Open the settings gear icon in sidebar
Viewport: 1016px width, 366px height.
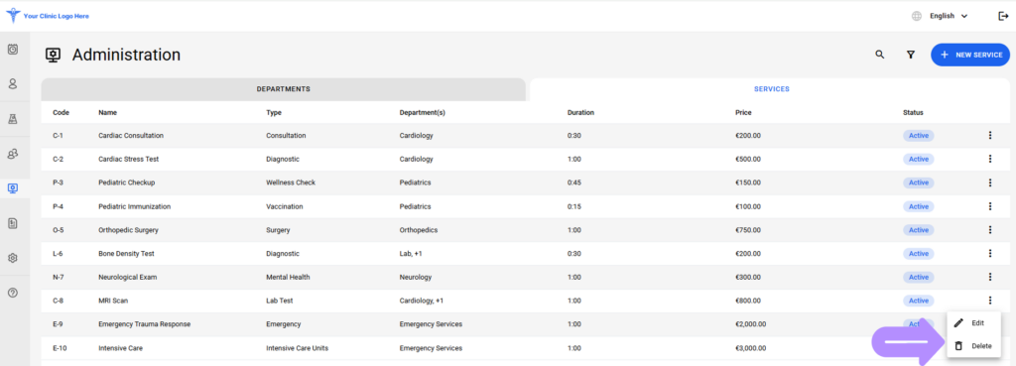[x=12, y=258]
